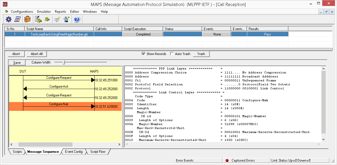Minimize the inner Call Reception child window
This screenshot has height=165, width=337.
point(321,12)
